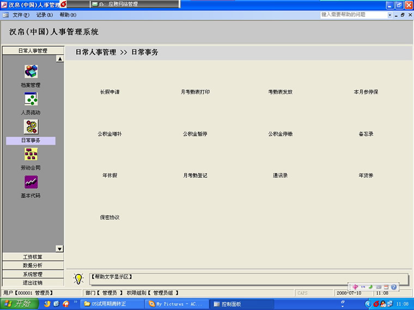Click the blue arrow tray expand icon

[x=368, y=304]
